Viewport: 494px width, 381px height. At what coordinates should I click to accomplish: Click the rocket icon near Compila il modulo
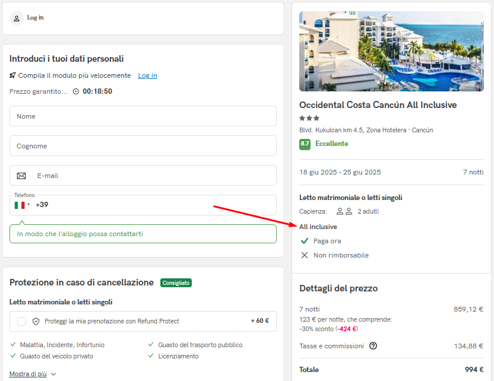click(x=12, y=75)
